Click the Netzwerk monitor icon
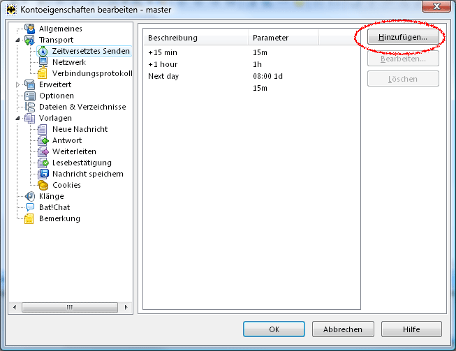 [x=43, y=62]
